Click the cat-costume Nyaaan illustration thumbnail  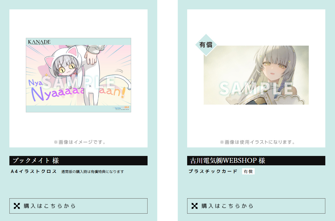pyautogui.click(x=78, y=75)
